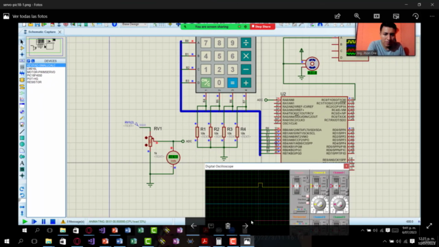Image resolution: width=439 pixels, height=247 pixels.
Task: Click keypad key 7
Action: pos(206,43)
